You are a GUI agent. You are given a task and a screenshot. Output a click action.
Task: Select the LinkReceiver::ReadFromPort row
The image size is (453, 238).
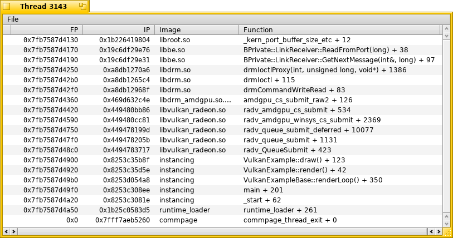222,50
